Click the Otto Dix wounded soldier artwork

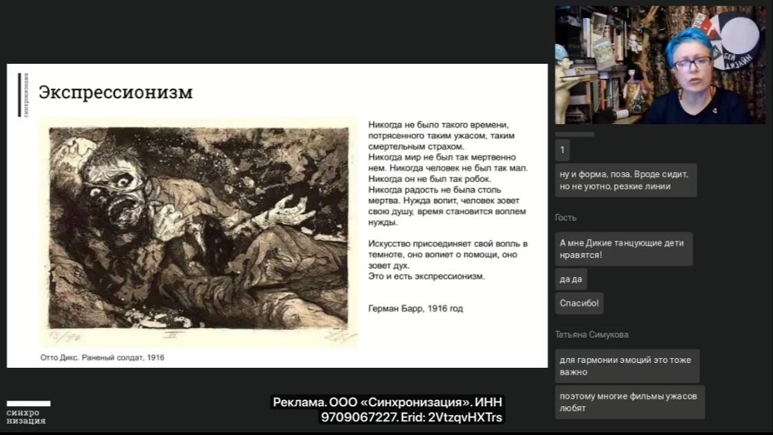[x=199, y=231]
